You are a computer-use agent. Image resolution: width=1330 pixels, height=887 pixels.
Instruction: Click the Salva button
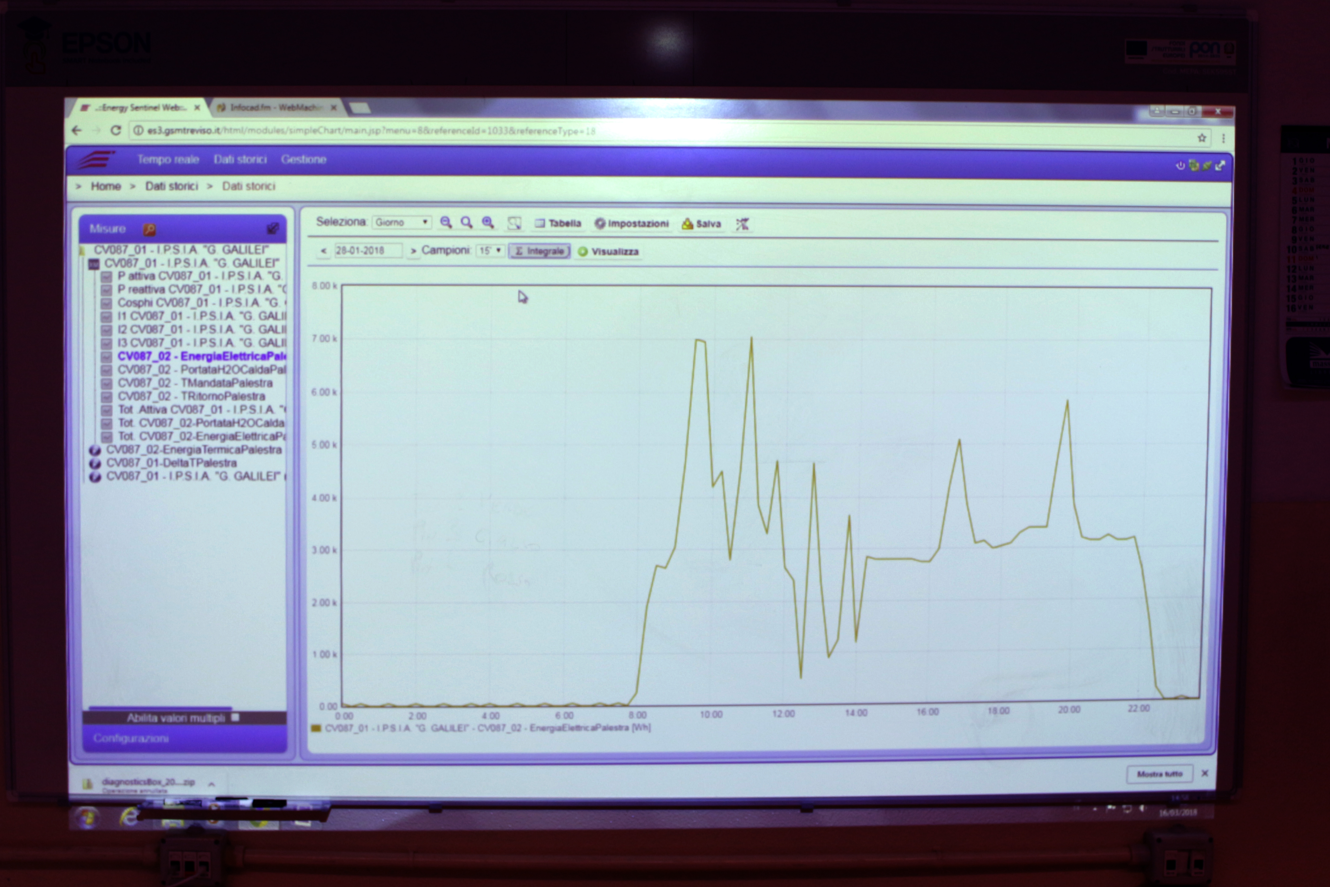coord(701,224)
